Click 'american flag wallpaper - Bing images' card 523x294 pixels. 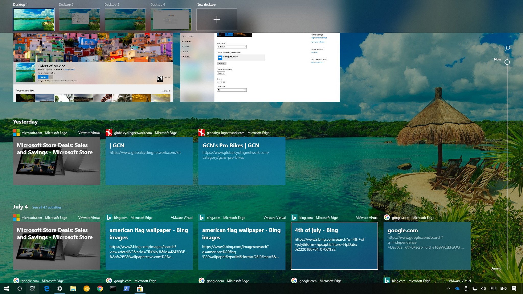click(149, 246)
